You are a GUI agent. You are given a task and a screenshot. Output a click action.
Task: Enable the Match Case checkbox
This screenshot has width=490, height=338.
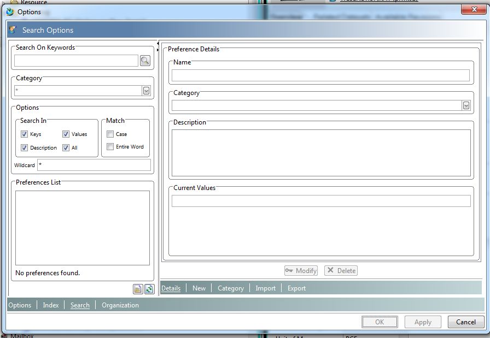(110, 134)
